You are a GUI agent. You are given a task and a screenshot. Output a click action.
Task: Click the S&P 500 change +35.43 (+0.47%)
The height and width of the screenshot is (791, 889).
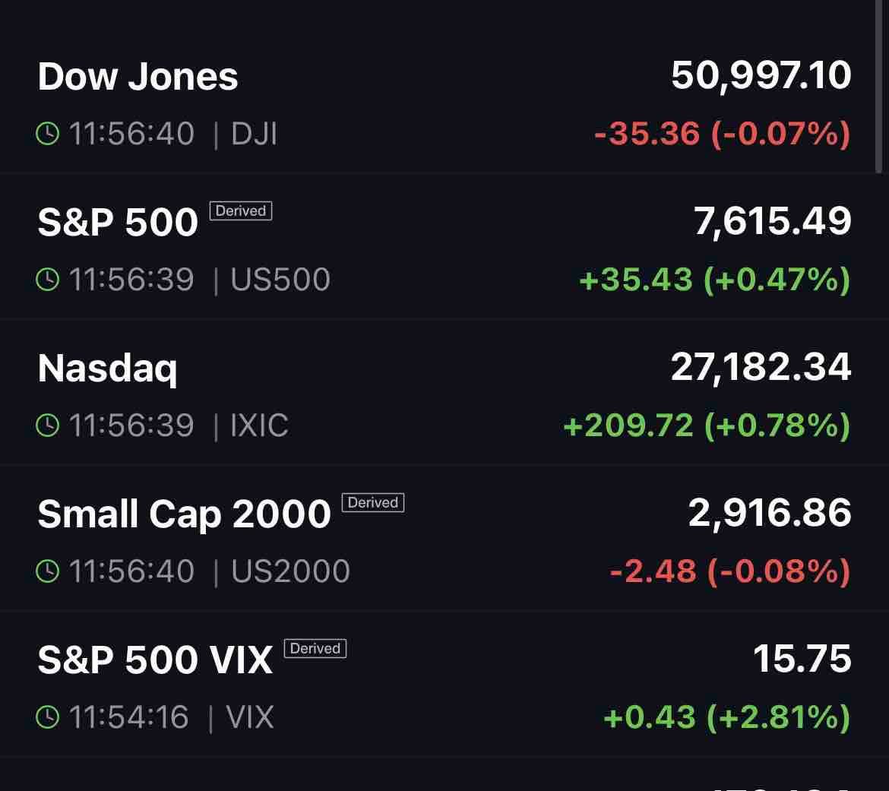click(x=715, y=280)
